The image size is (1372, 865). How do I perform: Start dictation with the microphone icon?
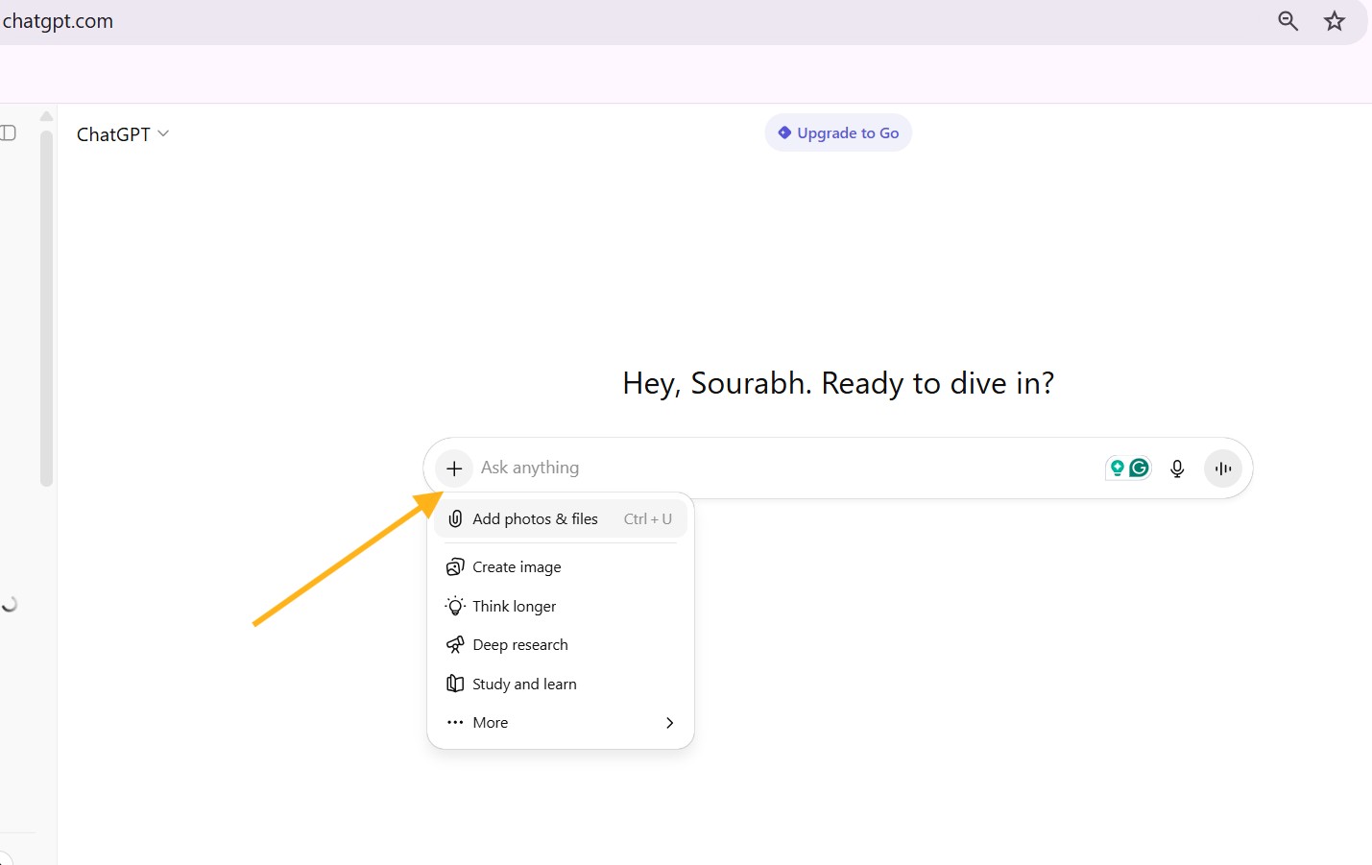[1177, 469]
